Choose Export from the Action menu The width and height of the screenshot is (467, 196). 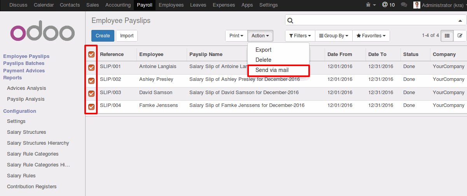(x=263, y=50)
